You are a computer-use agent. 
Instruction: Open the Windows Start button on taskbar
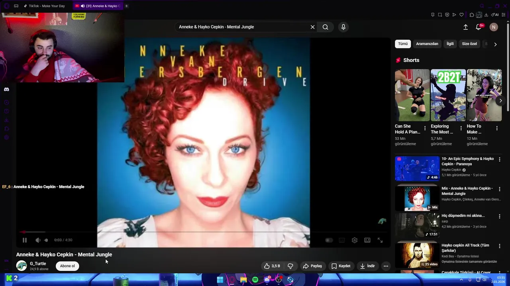point(220,280)
